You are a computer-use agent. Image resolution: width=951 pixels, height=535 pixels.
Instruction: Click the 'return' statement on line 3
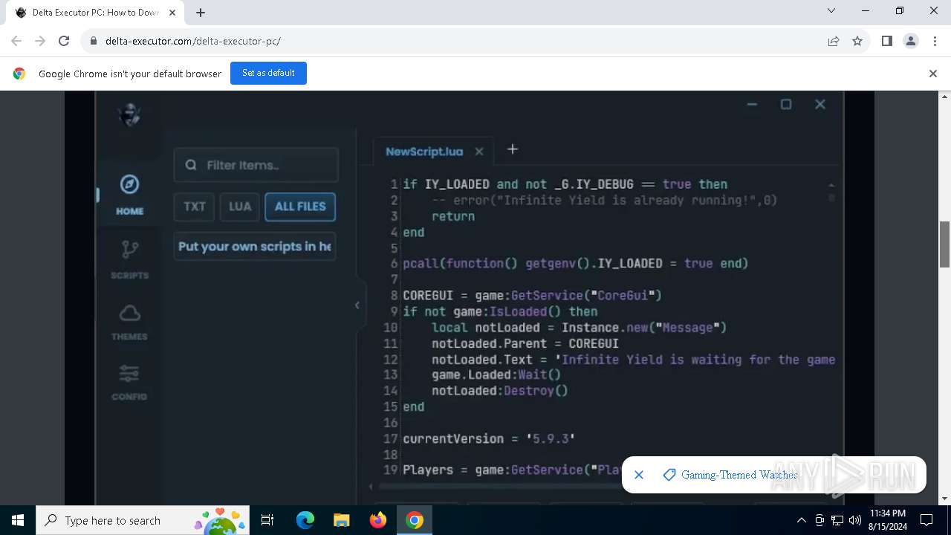[453, 216]
